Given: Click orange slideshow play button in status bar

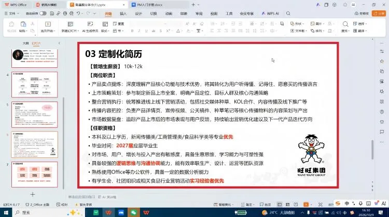Looking at the screenshot, I should 306,205.
